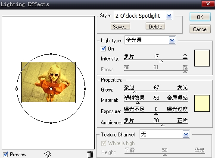
Task: Click the top handle of light circle
Action: pyautogui.click(x=51, y=54)
